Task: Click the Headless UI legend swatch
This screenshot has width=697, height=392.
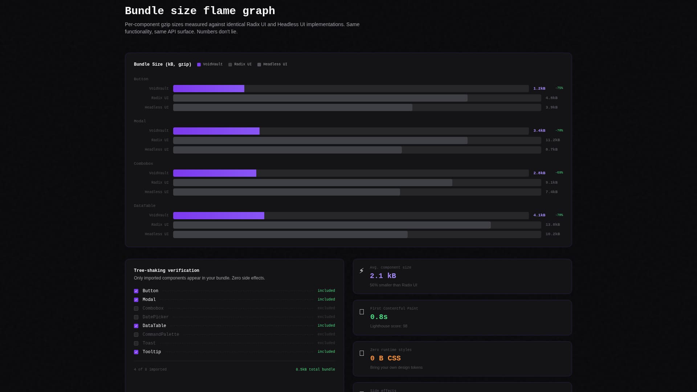Action: (259, 65)
